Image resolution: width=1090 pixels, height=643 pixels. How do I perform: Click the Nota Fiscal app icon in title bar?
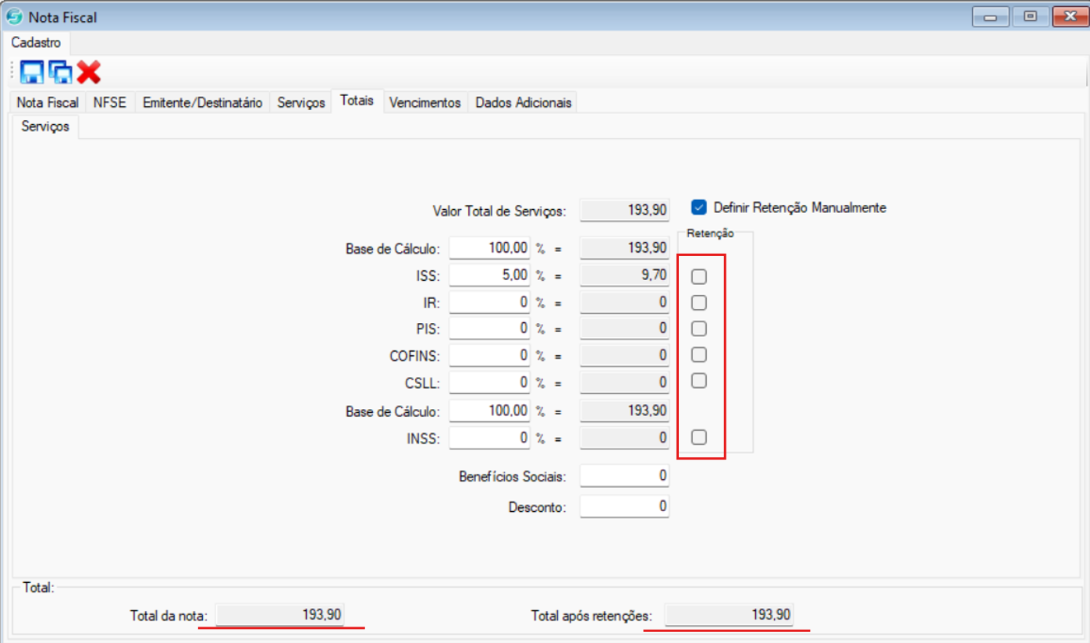pos(14,16)
